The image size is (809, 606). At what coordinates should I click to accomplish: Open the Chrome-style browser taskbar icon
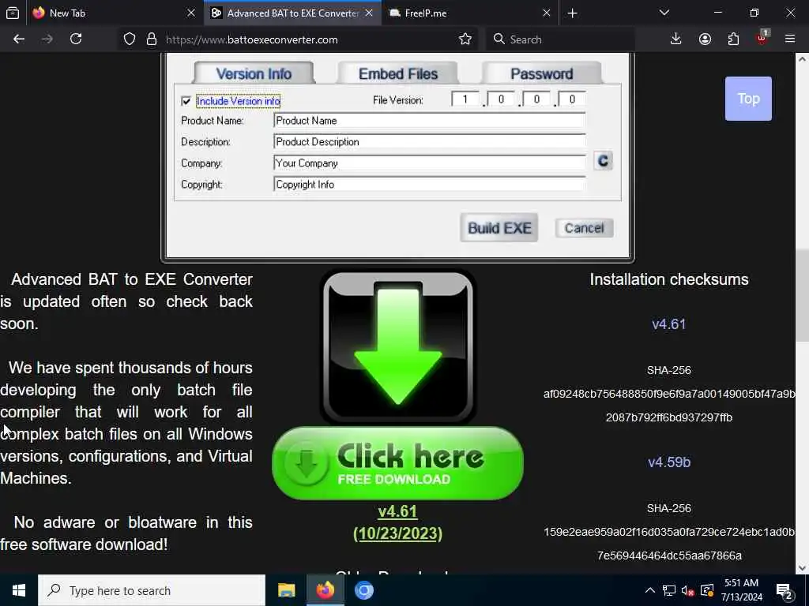pos(363,590)
